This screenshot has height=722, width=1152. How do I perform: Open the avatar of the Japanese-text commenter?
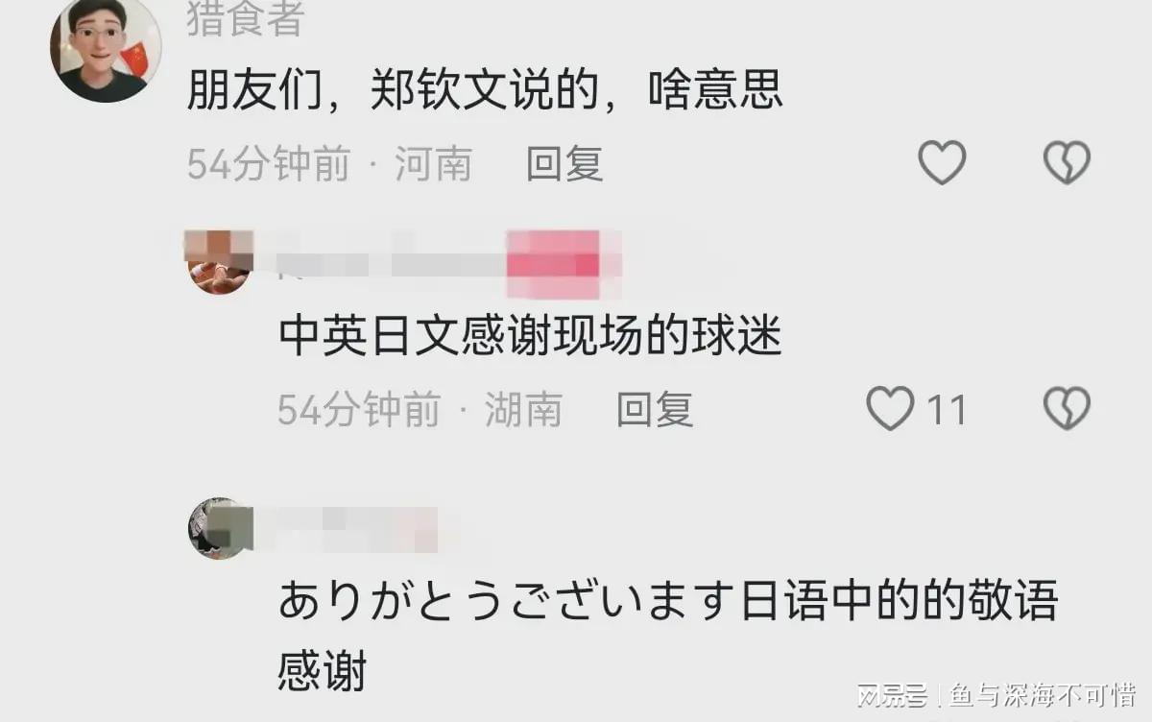219,528
